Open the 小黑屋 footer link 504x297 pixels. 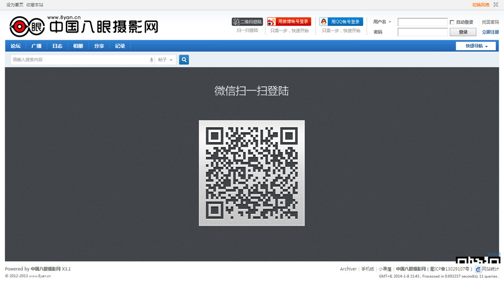click(x=385, y=269)
